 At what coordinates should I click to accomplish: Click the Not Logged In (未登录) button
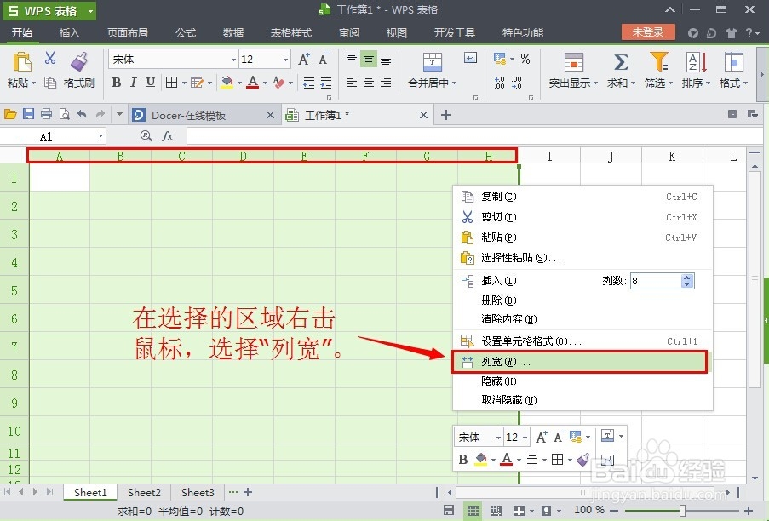pos(648,32)
